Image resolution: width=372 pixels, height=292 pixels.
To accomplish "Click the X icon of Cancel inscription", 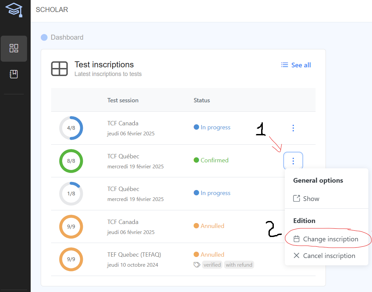I will [296, 256].
